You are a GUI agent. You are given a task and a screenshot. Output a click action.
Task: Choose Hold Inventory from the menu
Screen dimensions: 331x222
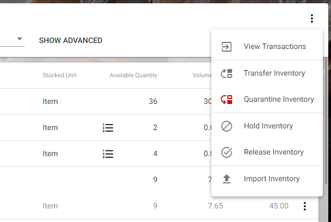[x=268, y=126]
